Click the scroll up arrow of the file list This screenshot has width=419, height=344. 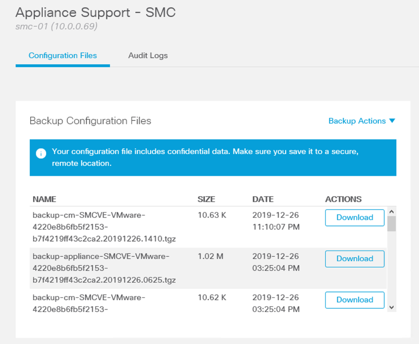pos(391,212)
